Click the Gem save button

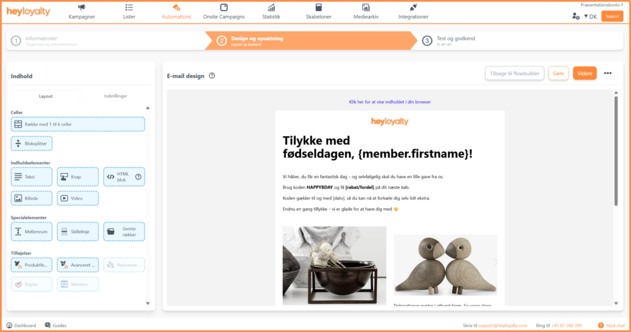pyautogui.click(x=558, y=73)
